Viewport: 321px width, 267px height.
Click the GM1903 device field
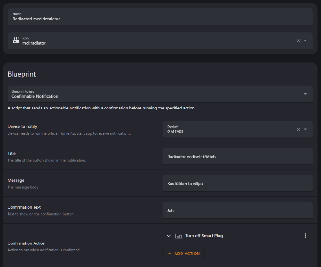[x=238, y=129]
